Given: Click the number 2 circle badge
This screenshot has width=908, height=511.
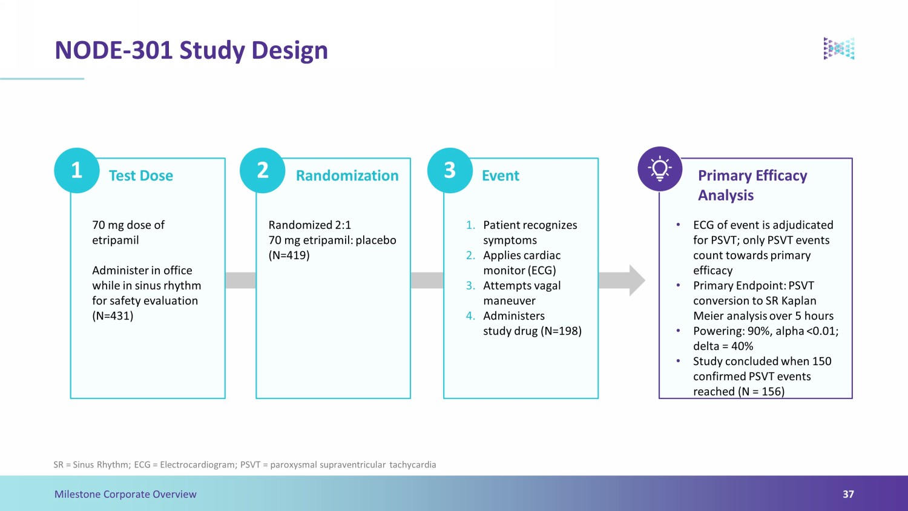Looking at the screenshot, I should click(x=263, y=170).
